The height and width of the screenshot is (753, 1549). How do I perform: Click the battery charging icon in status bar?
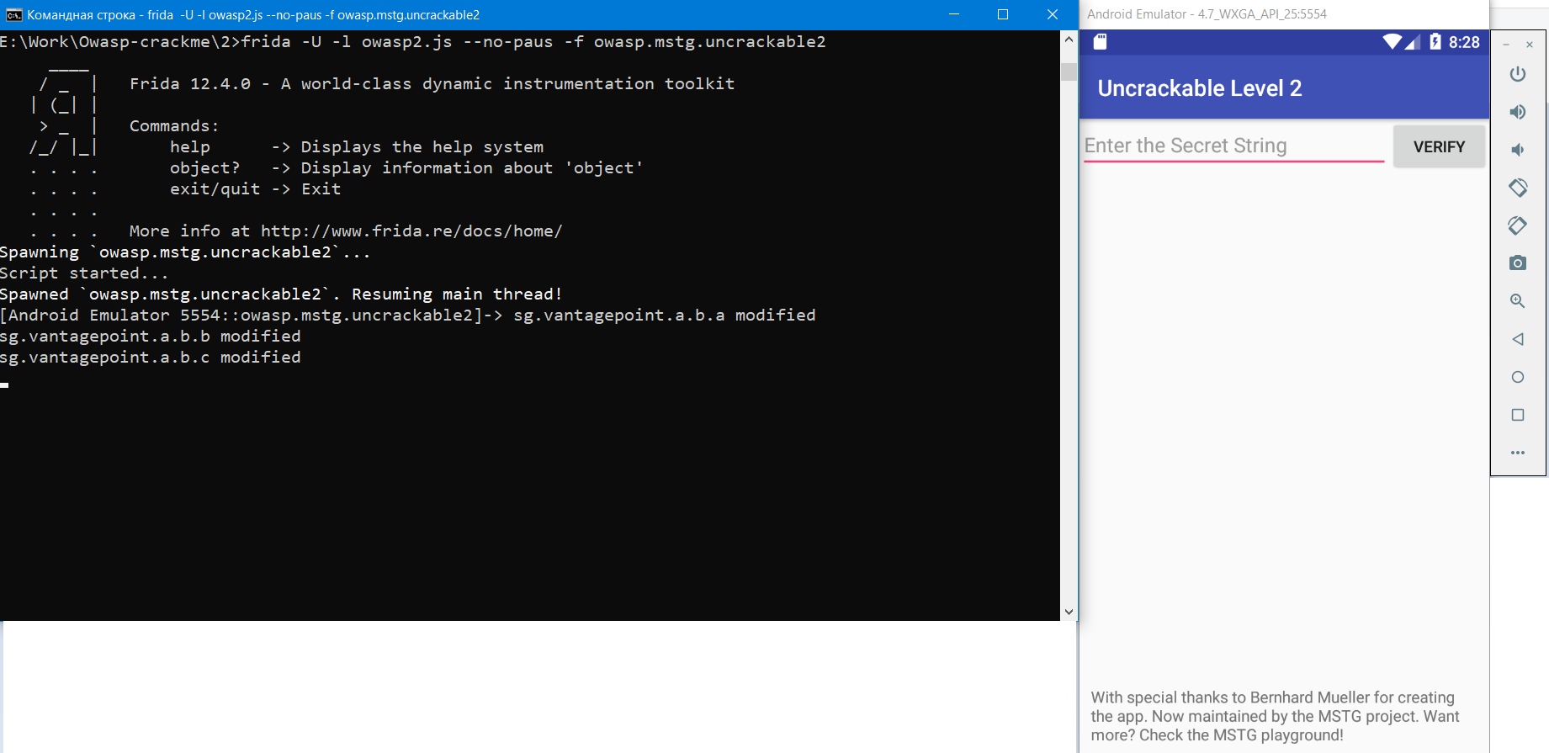(1435, 42)
